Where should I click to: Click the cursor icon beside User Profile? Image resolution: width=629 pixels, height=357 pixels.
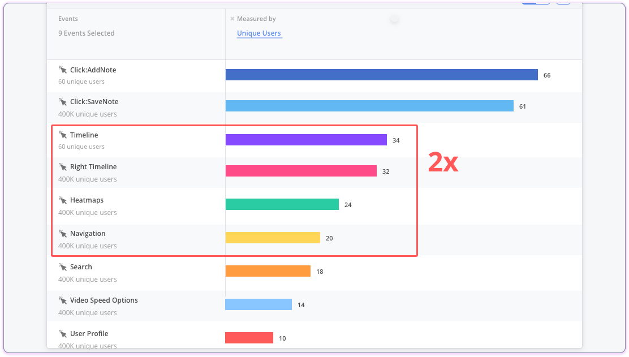tap(63, 333)
